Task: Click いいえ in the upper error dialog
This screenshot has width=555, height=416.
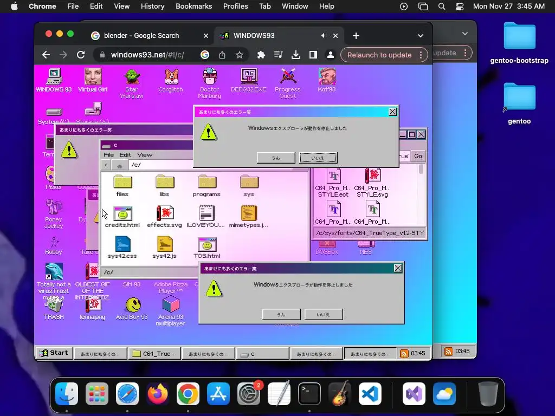Action: pos(318,158)
